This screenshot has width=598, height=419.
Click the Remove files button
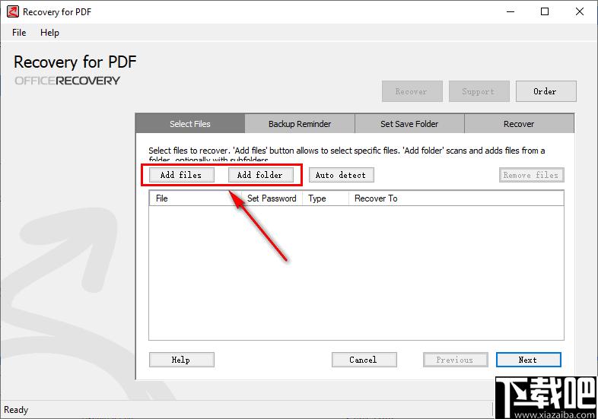click(x=531, y=175)
